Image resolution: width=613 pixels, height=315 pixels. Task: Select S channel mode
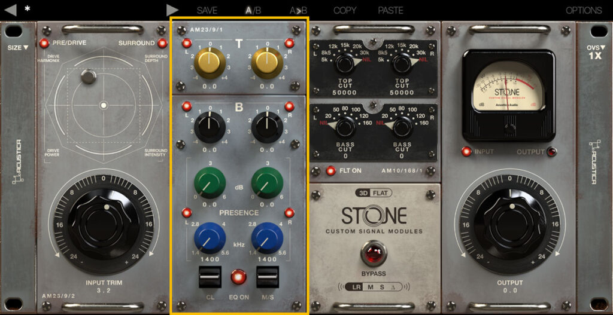coord(383,288)
